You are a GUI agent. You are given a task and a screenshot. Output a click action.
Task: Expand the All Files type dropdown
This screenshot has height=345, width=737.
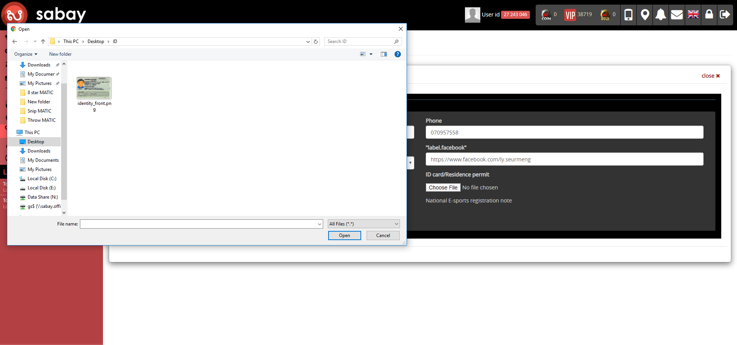pos(364,224)
